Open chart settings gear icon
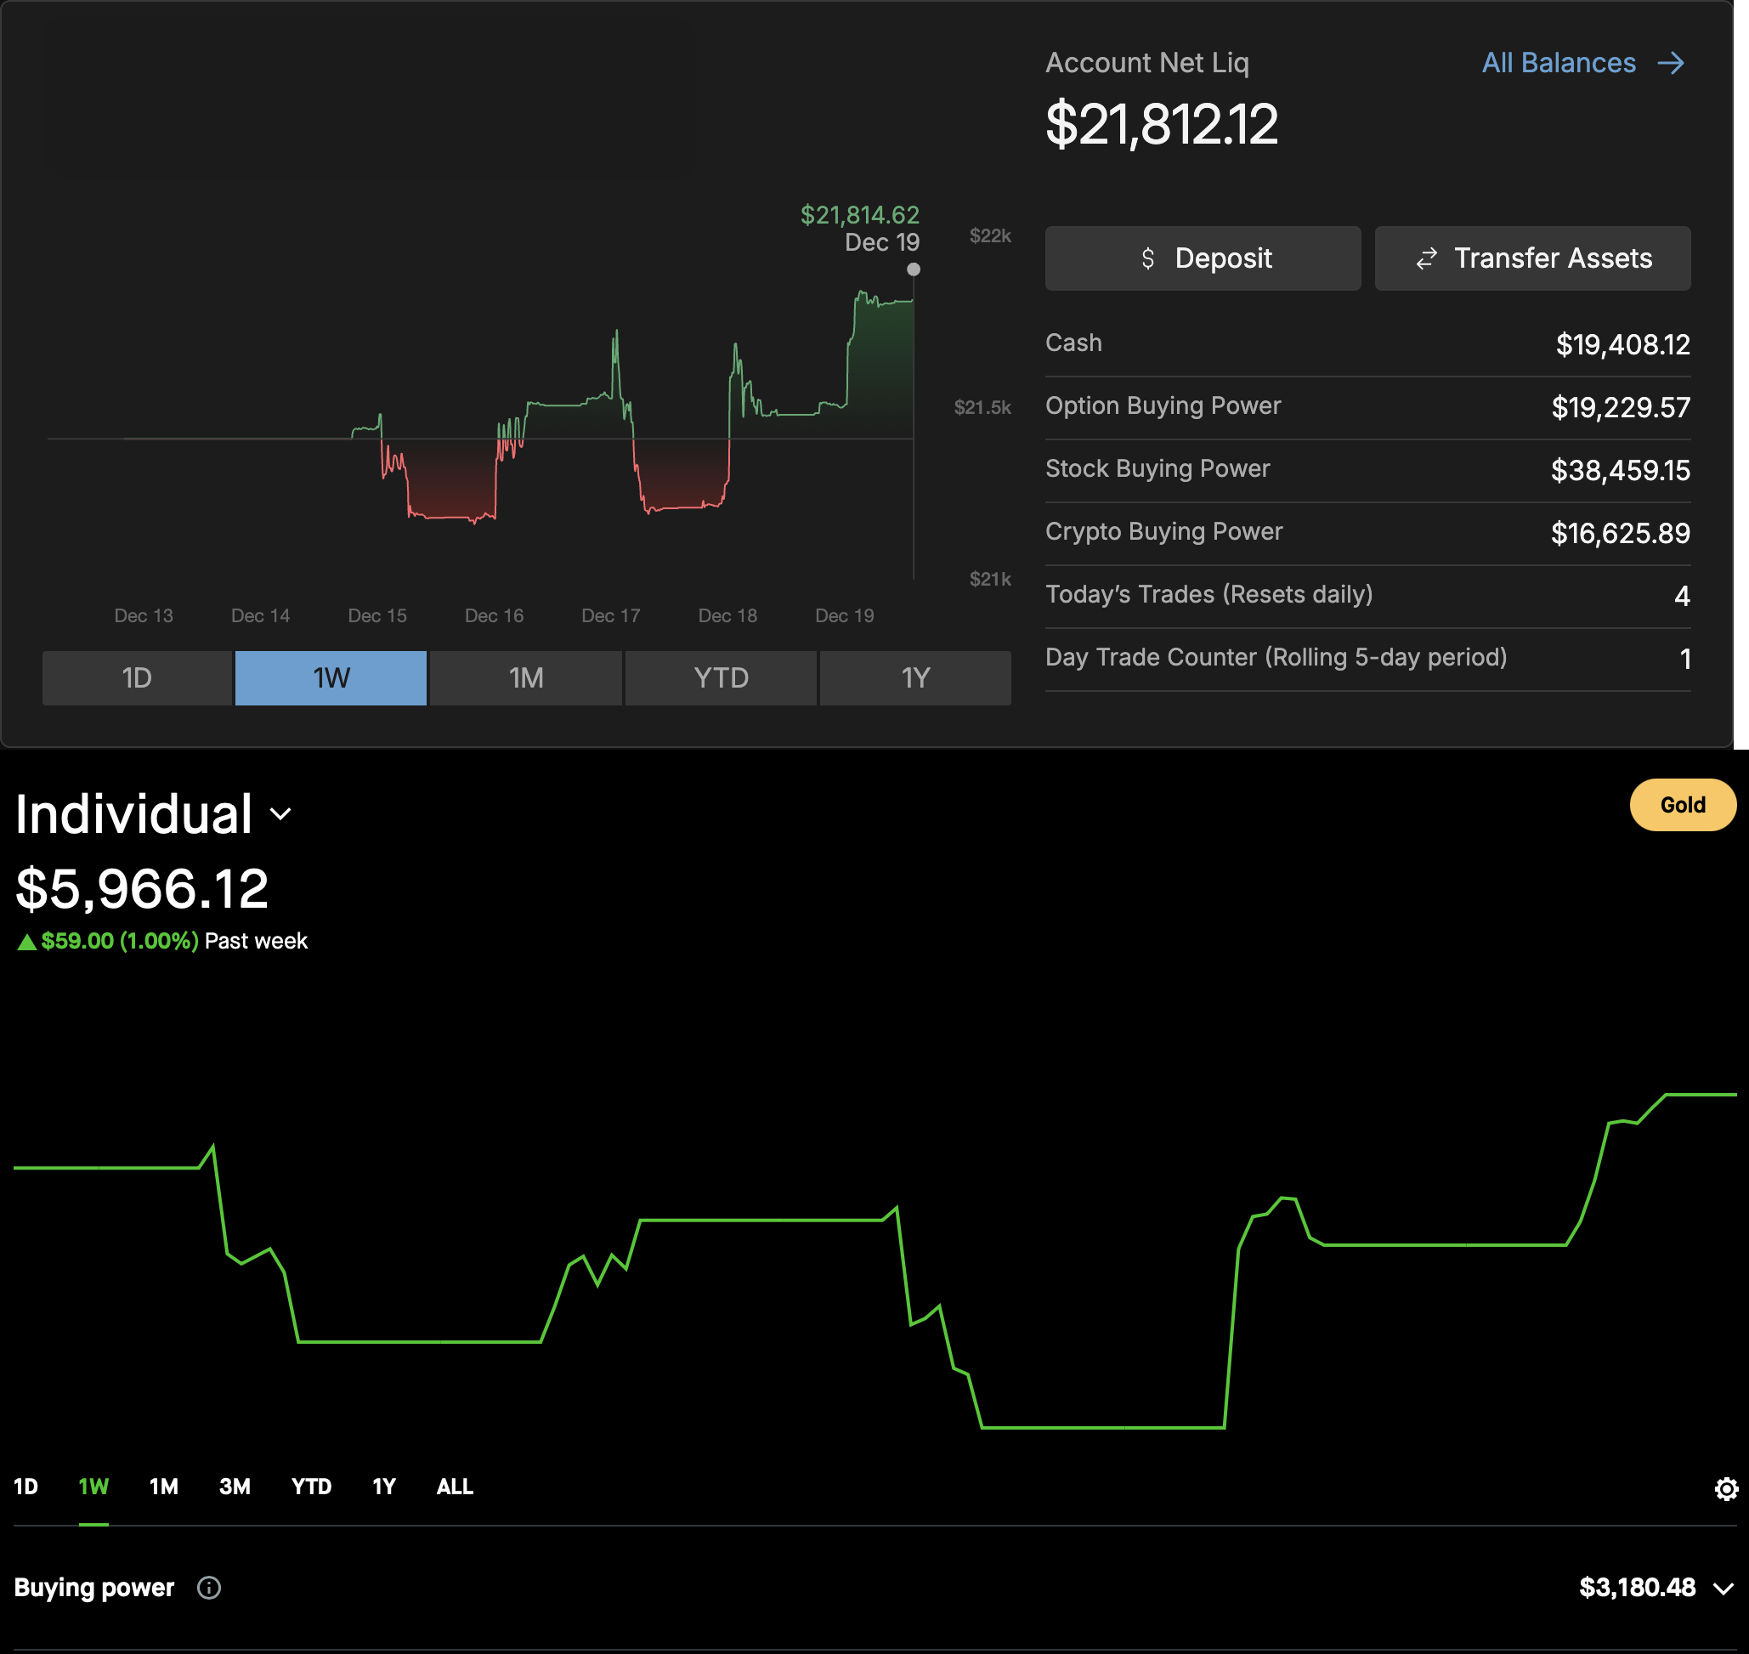The image size is (1749, 1654). 1725,1489
